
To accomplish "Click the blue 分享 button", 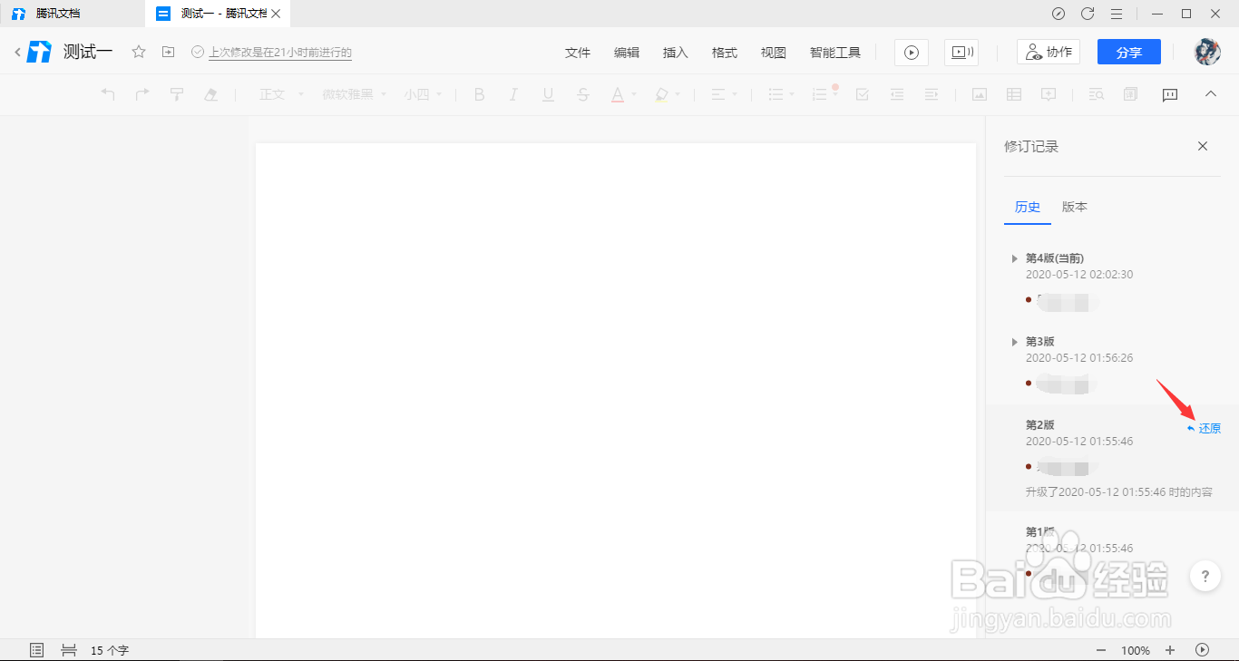I will coord(1129,53).
